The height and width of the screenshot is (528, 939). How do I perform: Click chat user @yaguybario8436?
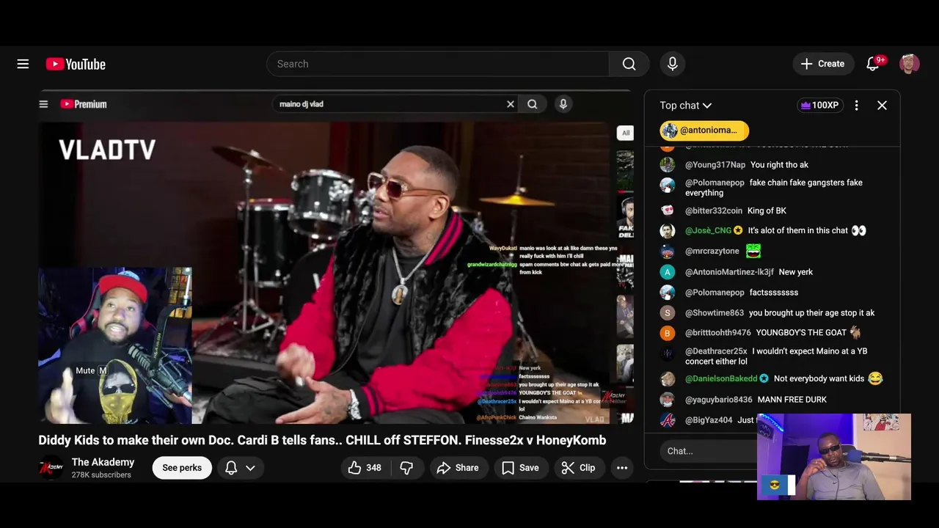coord(719,400)
